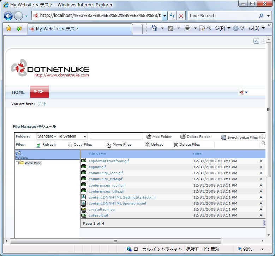This screenshot has height=256, width=275.
Task: Click the Upload icon
Action: tap(147, 145)
